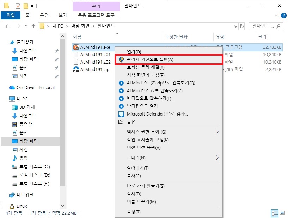Screen dimensions: 288x218
Task: Expand the ribbon with chevron
Action: click(276, 16)
